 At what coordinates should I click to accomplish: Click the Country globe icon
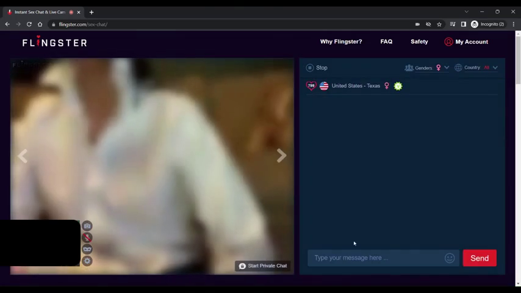(458, 68)
